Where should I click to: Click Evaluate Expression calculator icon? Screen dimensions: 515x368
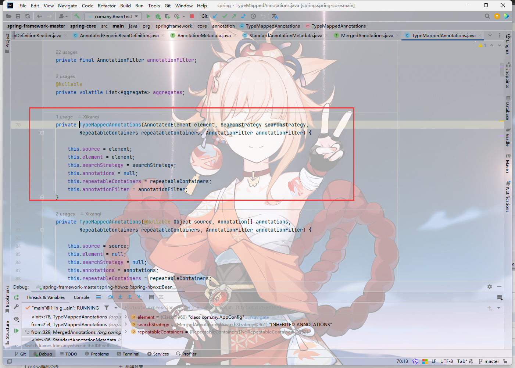click(x=151, y=297)
